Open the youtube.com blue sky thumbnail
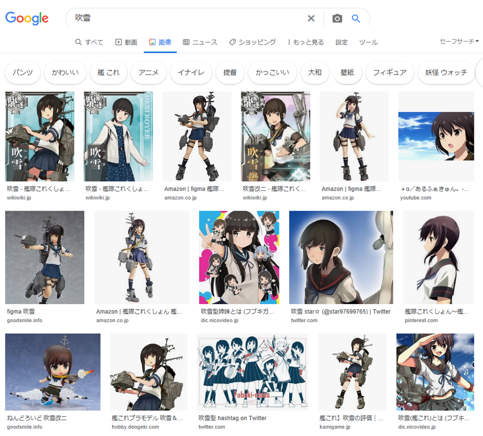 coord(436,136)
